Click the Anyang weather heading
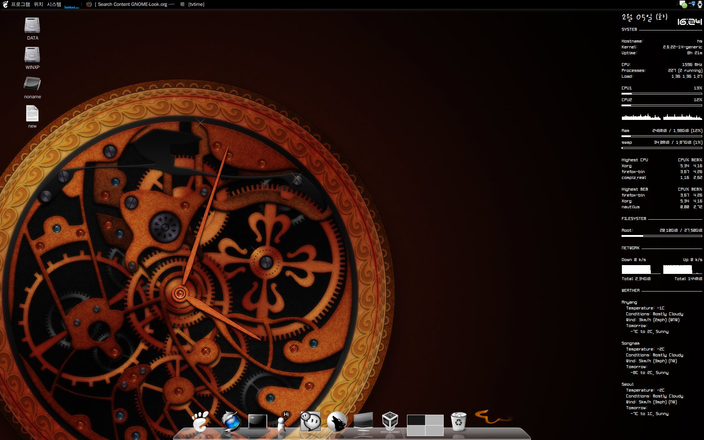The width and height of the screenshot is (704, 440). click(629, 302)
